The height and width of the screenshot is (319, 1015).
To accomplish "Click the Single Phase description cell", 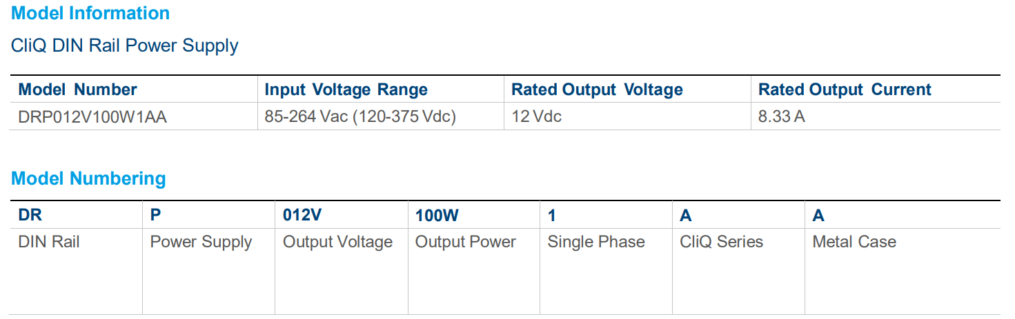I will click(x=596, y=242).
